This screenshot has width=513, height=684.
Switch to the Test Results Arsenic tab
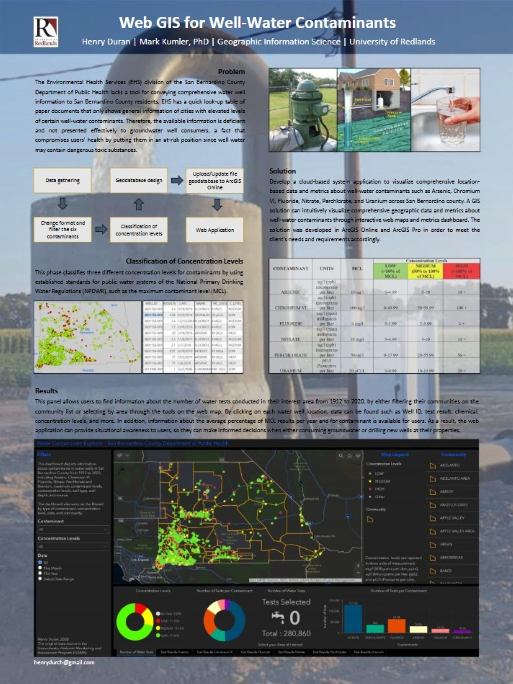(x=175, y=652)
